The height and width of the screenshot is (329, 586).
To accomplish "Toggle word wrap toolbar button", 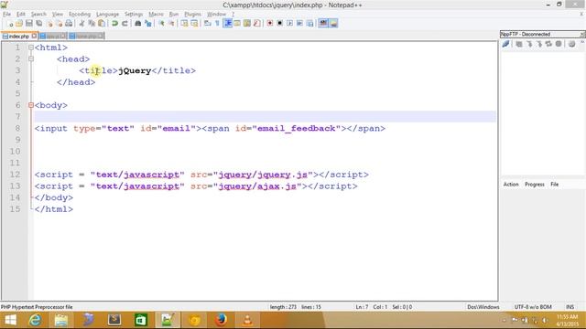I will tap(208, 24).
